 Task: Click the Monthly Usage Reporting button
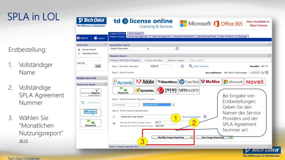point(173,137)
